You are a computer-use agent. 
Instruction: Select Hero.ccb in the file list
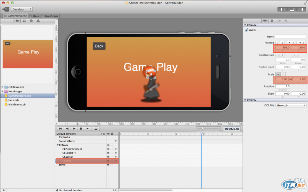pos(13,100)
